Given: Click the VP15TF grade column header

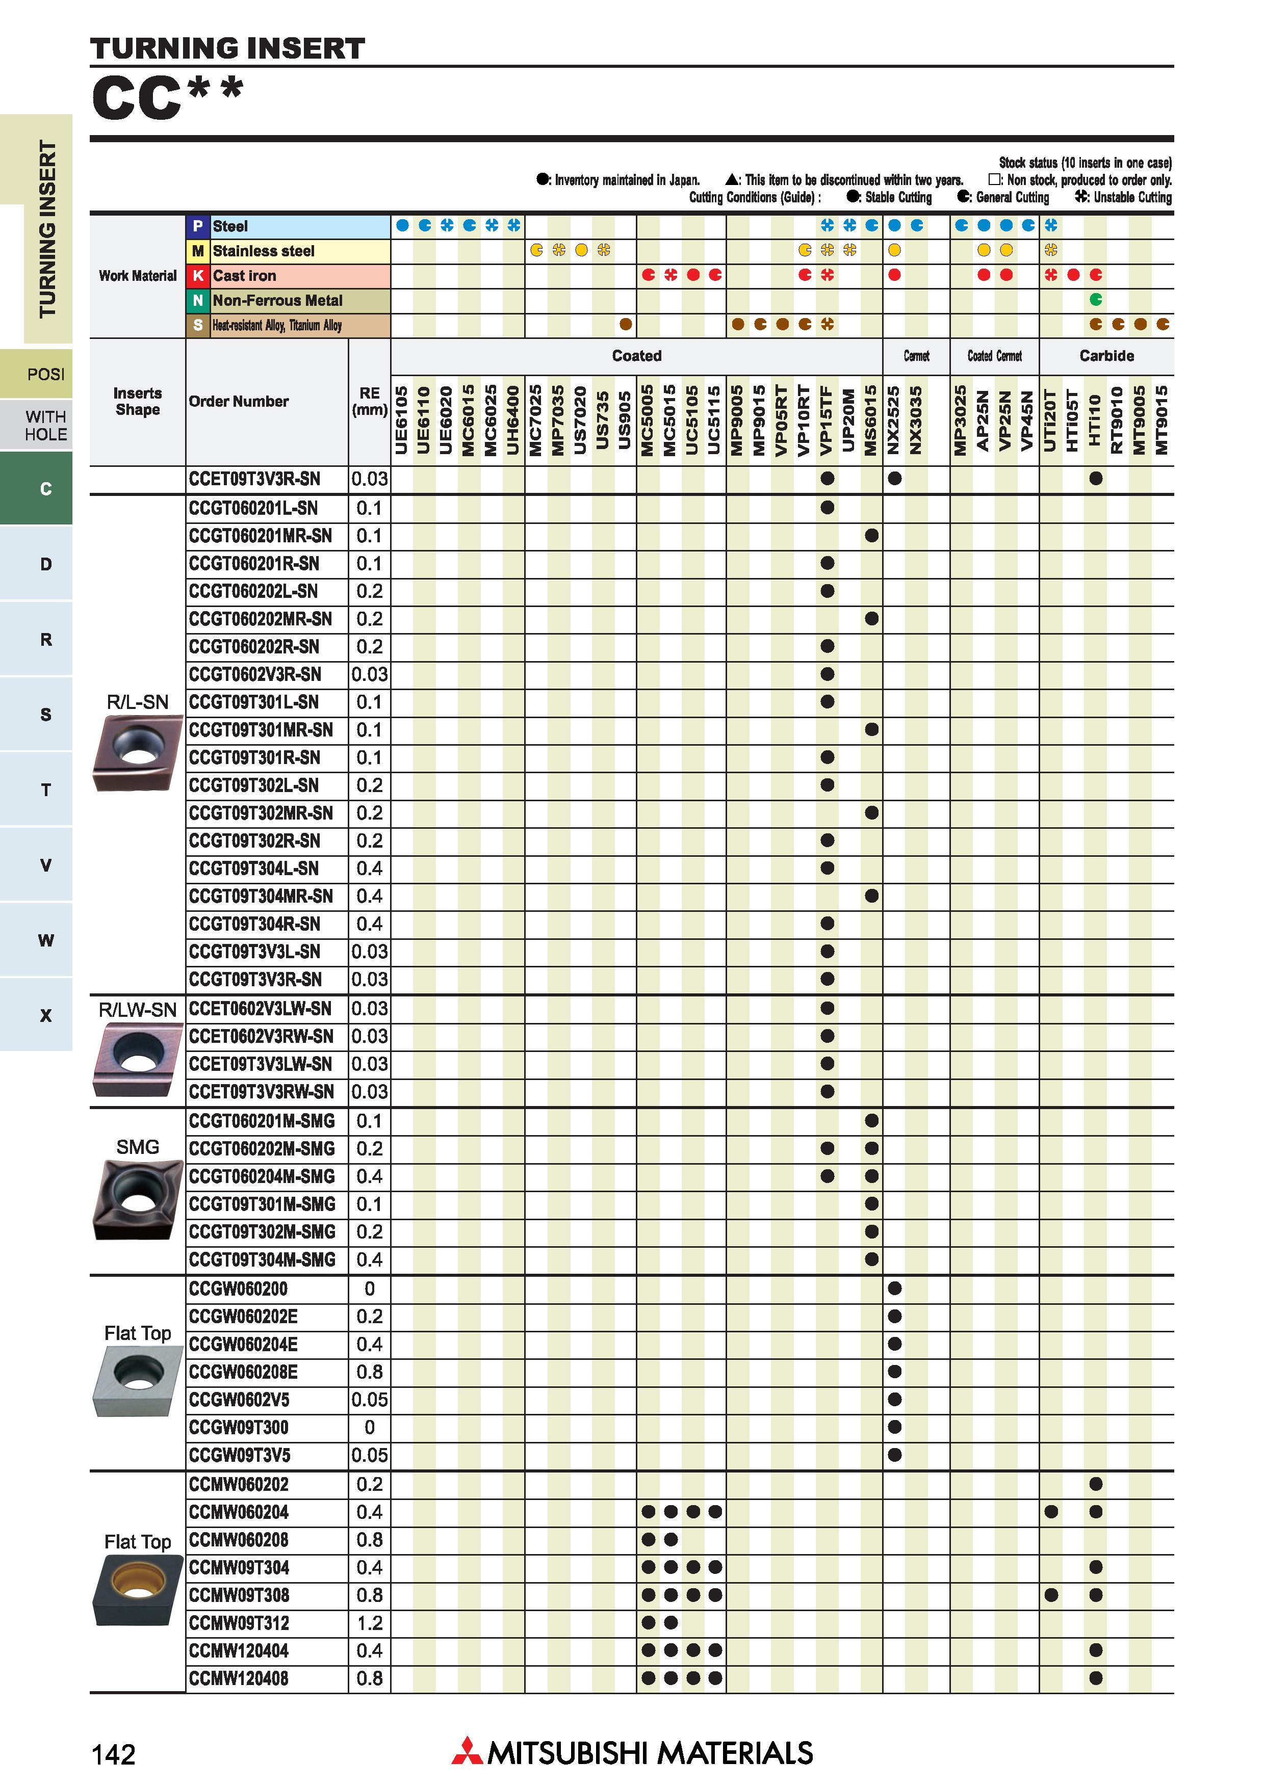Looking at the screenshot, I should click(x=827, y=420).
